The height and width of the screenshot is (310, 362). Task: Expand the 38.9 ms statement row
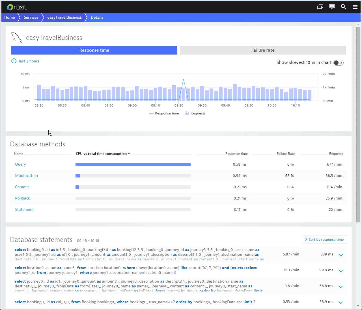point(341,302)
